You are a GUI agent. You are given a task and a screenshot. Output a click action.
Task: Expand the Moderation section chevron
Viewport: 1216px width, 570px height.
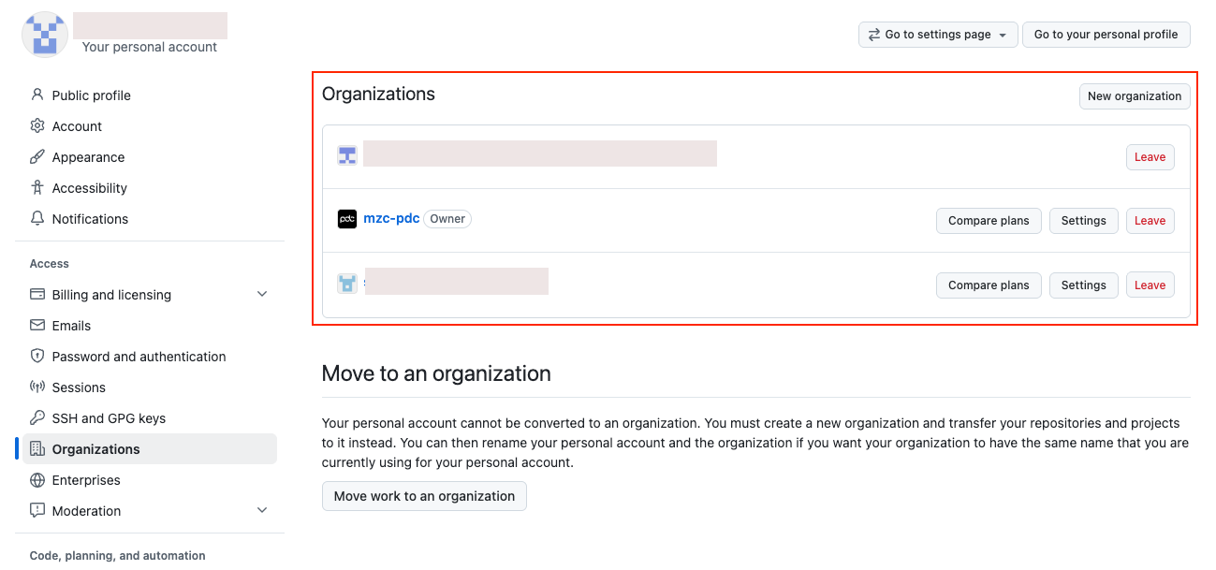[262, 511]
